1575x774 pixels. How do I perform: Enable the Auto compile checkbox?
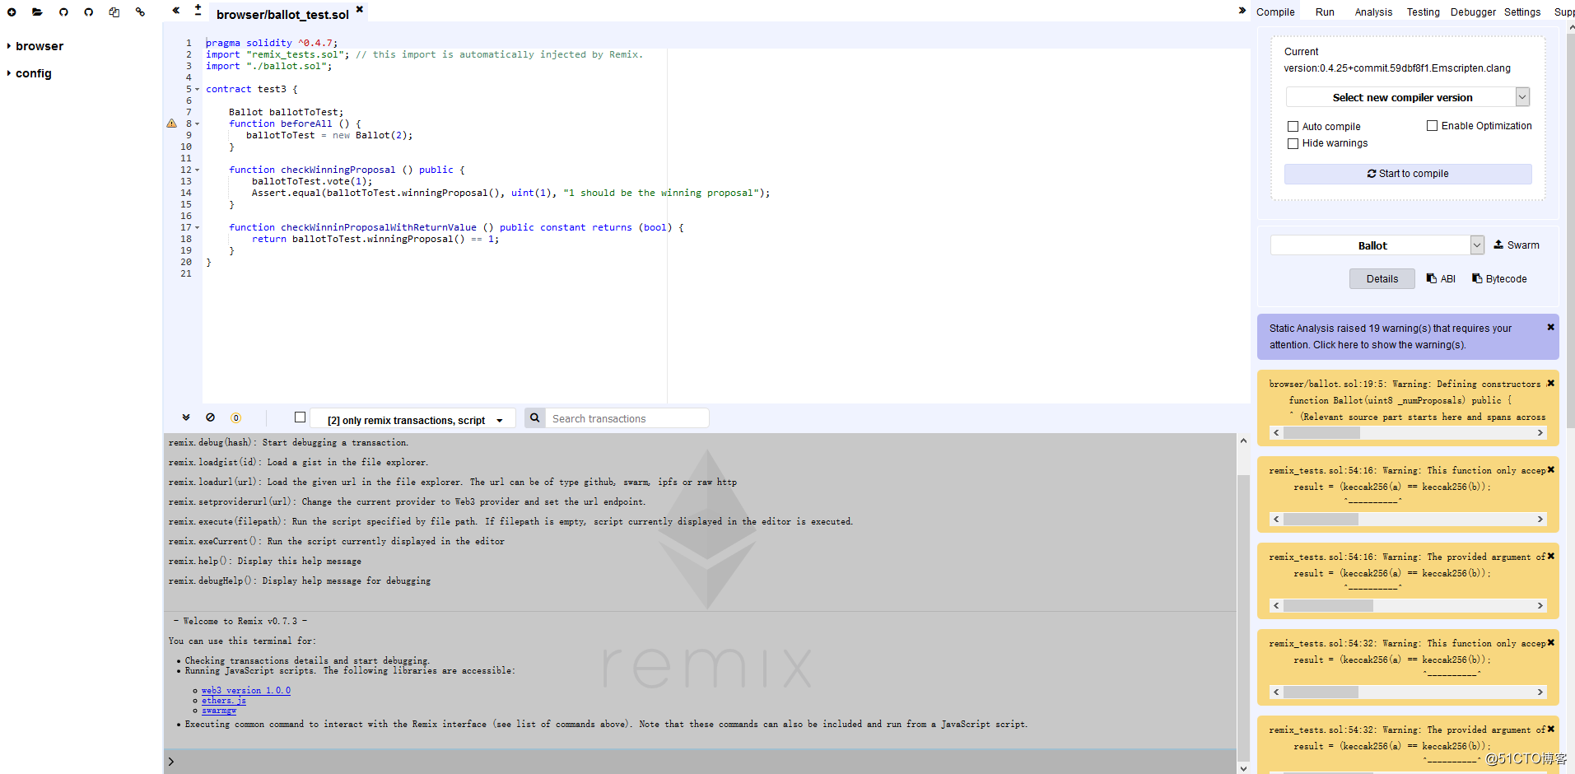tap(1293, 127)
